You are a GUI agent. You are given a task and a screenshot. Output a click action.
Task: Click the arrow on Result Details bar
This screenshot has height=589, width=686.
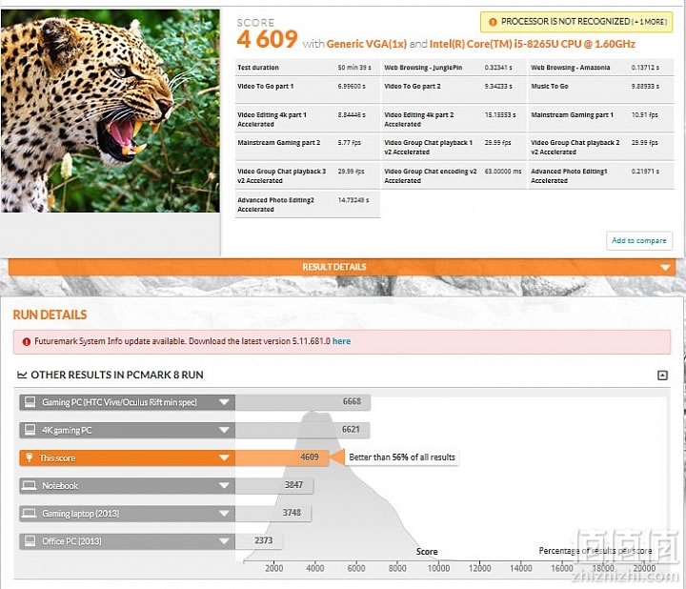pyautogui.click(x=665, y=268)
